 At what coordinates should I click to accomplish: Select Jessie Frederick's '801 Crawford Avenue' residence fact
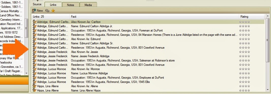pos(118,65)
